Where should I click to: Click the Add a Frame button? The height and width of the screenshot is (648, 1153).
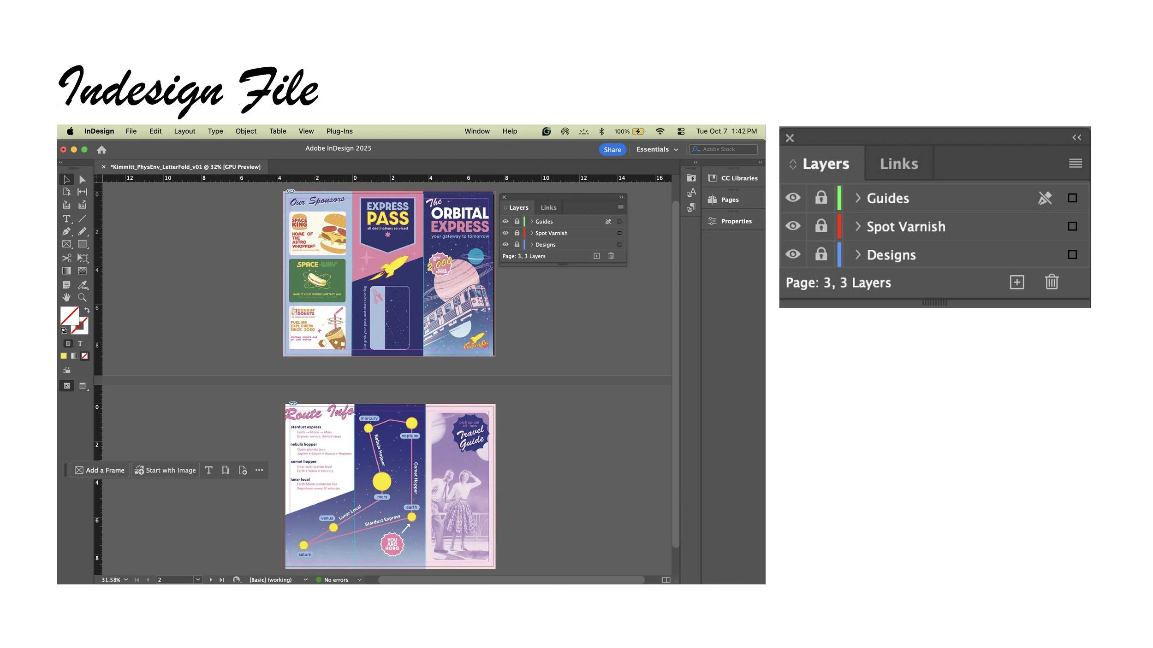tap(100, 470)
